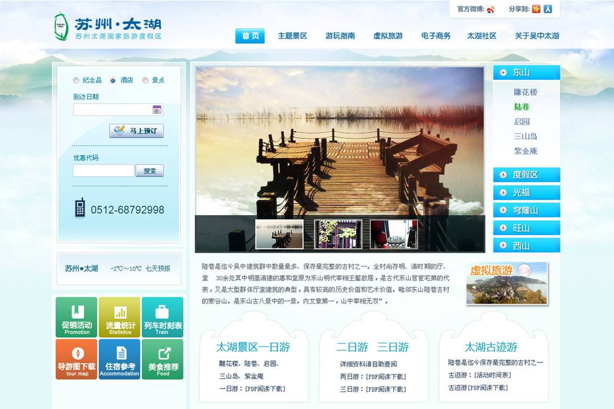This screenshot has width=614, height=409.
Task: Click the calendar icon in date field
Action: coord(157,110)
